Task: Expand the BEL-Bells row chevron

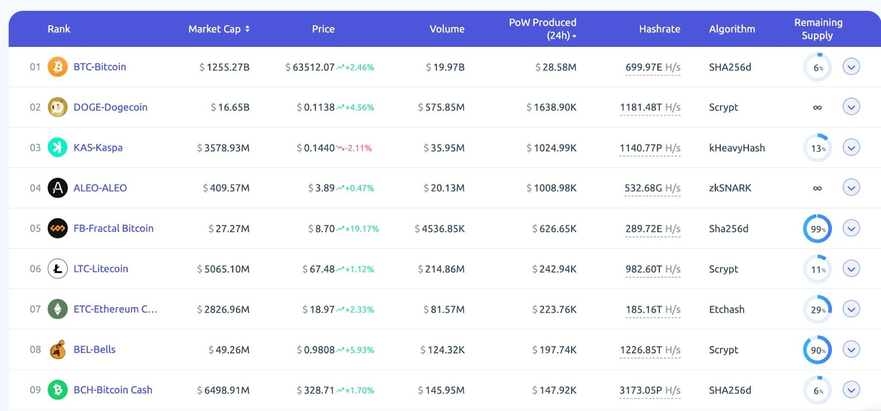Action: [x=851, y=349]
